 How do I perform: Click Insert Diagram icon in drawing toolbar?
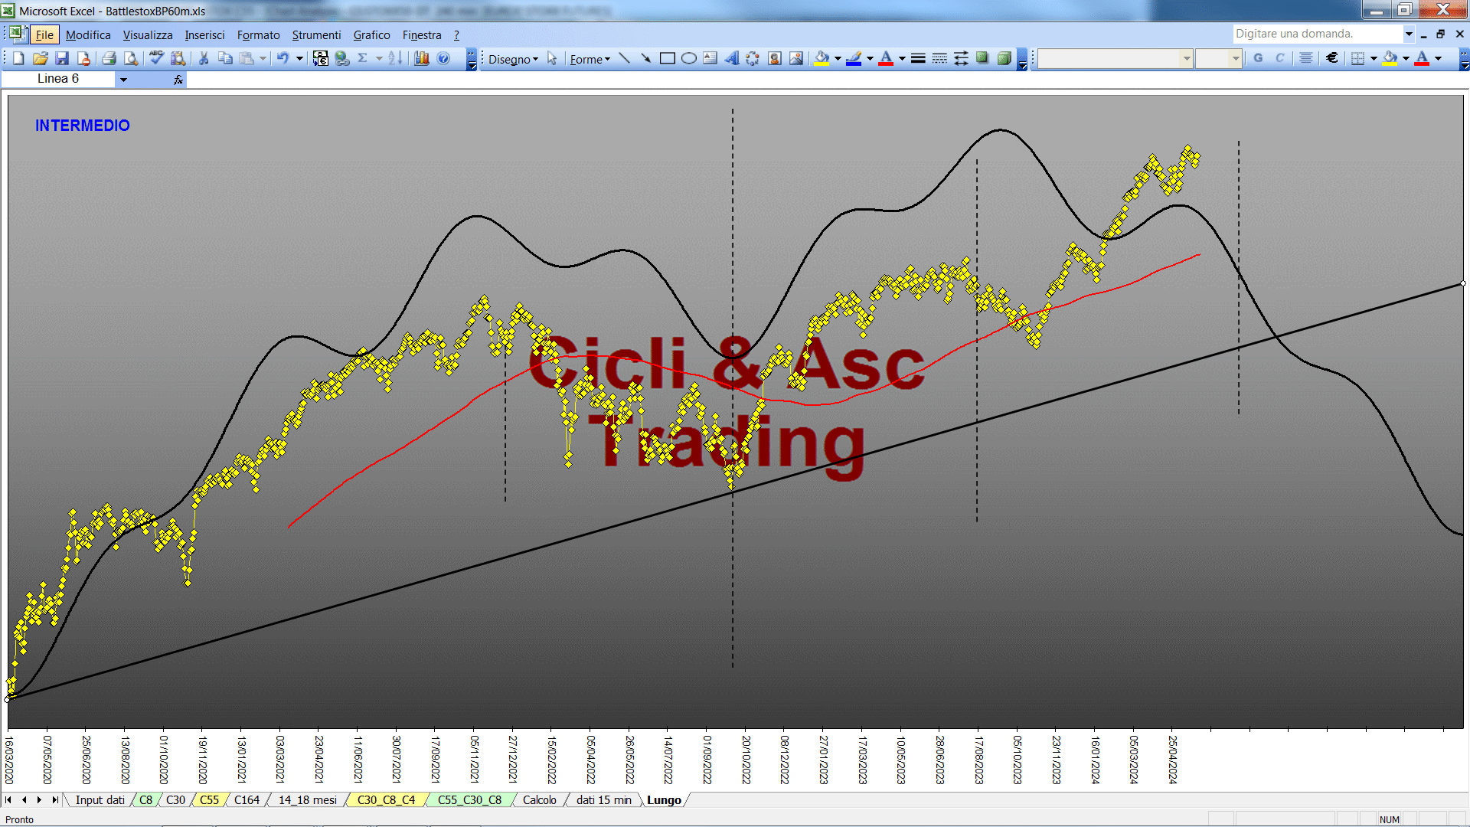[753, 58]
